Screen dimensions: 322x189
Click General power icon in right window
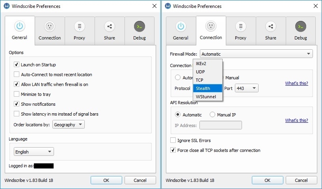coord(181,26)
